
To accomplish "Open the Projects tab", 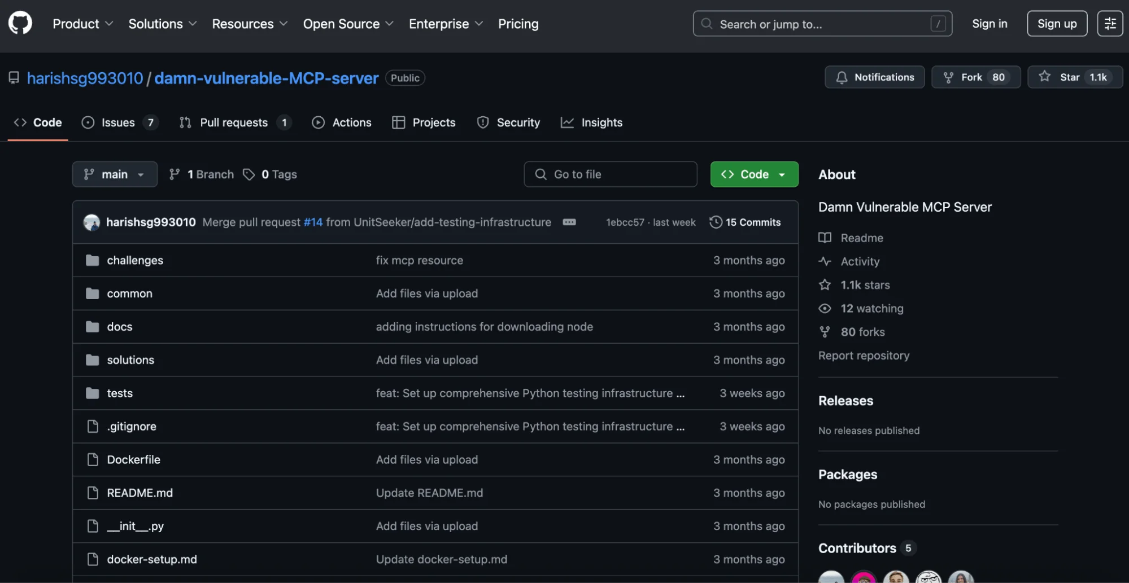I will 424,122.
